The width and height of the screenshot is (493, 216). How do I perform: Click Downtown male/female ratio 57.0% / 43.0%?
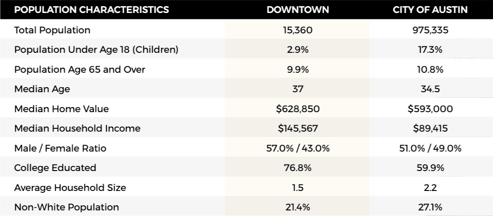click(298, 148)
